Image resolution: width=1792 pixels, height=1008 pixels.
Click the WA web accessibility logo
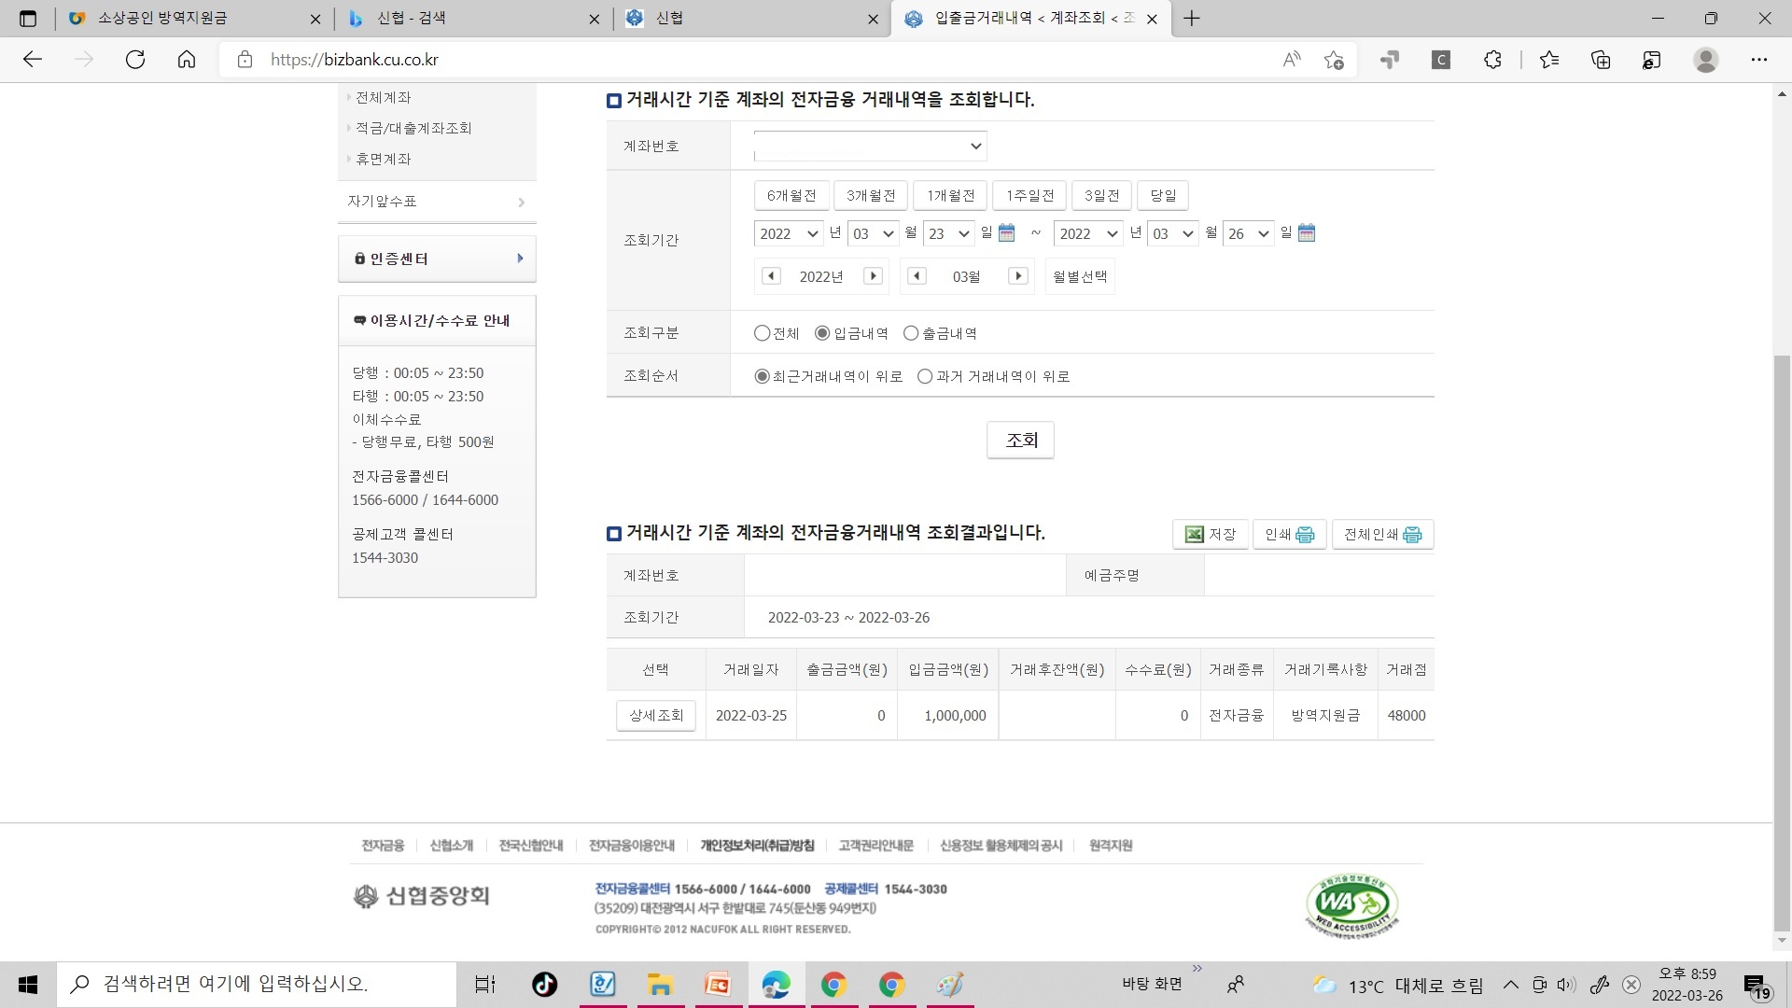click(1351, 903)
